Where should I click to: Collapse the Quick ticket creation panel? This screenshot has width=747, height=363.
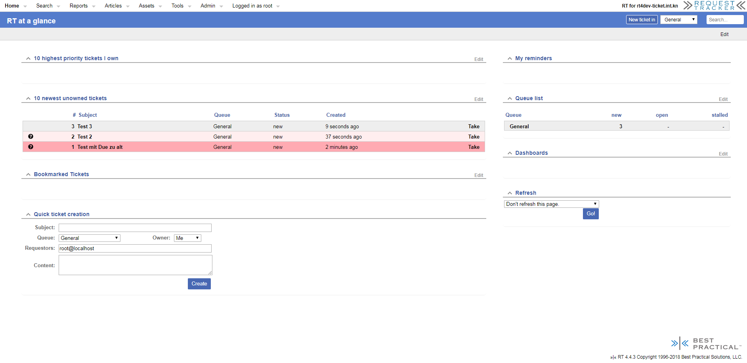coord(28,215)
